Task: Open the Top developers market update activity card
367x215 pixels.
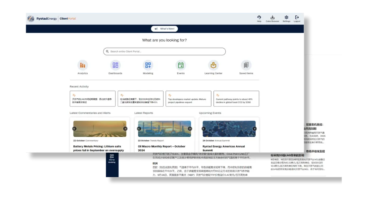Action: (188, 99)
